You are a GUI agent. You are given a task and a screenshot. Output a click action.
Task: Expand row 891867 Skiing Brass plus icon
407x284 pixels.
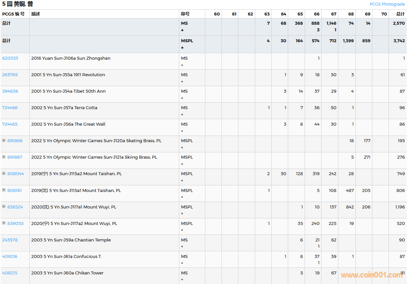point(4,157)
